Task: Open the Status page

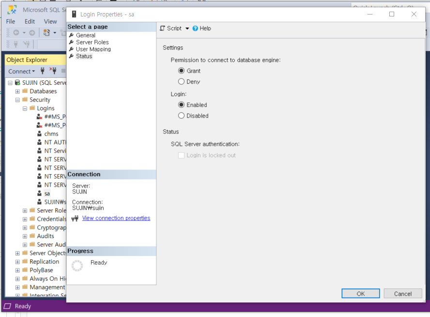Action: tap(84, 56)
